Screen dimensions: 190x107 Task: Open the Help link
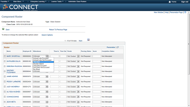167,12
